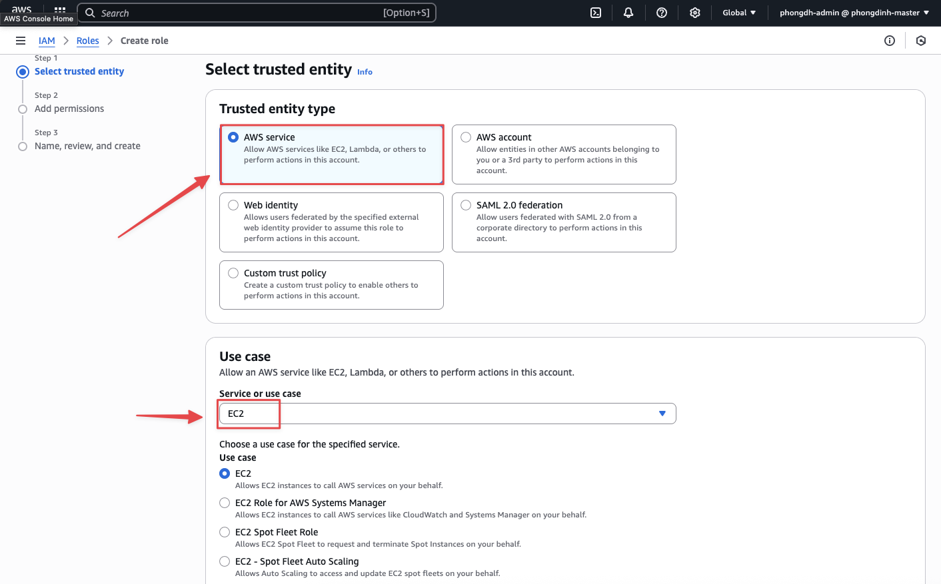
Task: Go to IAM breadcrumb link
Action: (x=47, y=41)
